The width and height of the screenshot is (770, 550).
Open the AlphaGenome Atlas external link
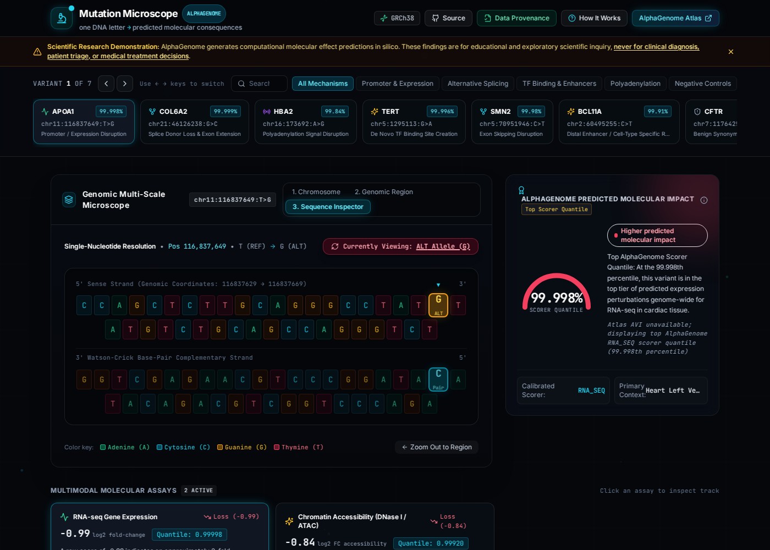[675, 18]
